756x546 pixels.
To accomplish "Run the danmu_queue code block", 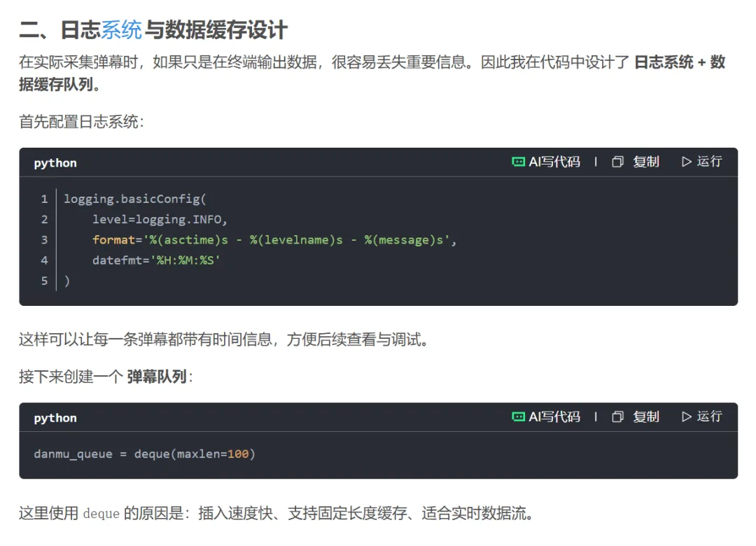I will pos(701,416).
